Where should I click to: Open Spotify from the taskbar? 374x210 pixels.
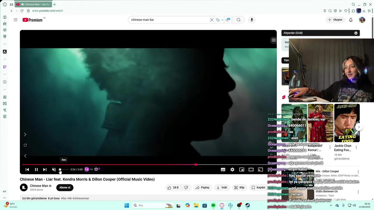coord(213,205)
